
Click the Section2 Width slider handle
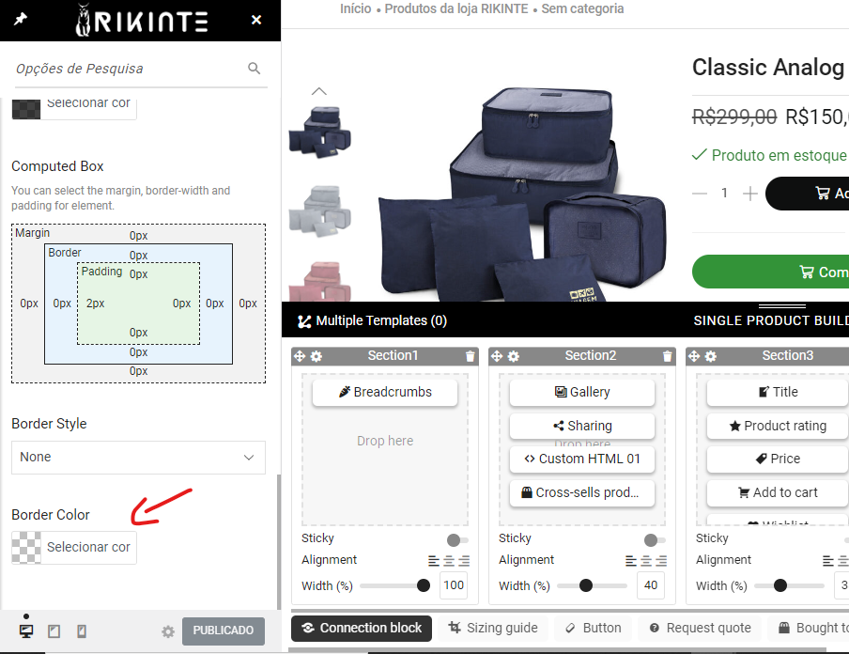586,585
